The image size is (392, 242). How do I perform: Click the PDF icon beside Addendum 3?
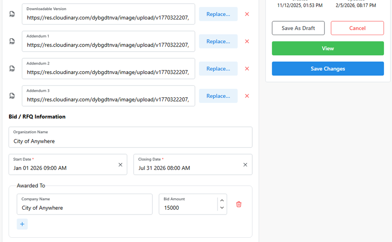[12, 96]
